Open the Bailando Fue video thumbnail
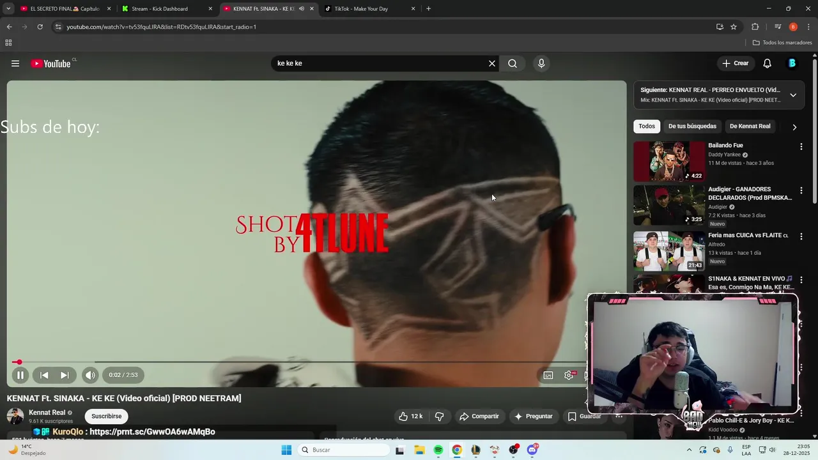Image resolution: width=818 pixels, height=460 pixels. (669, 161)
